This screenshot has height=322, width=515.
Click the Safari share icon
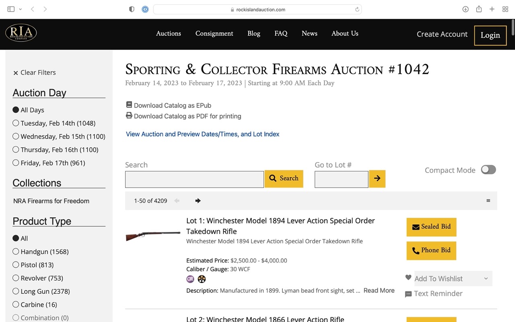click(x=479, y=9)
